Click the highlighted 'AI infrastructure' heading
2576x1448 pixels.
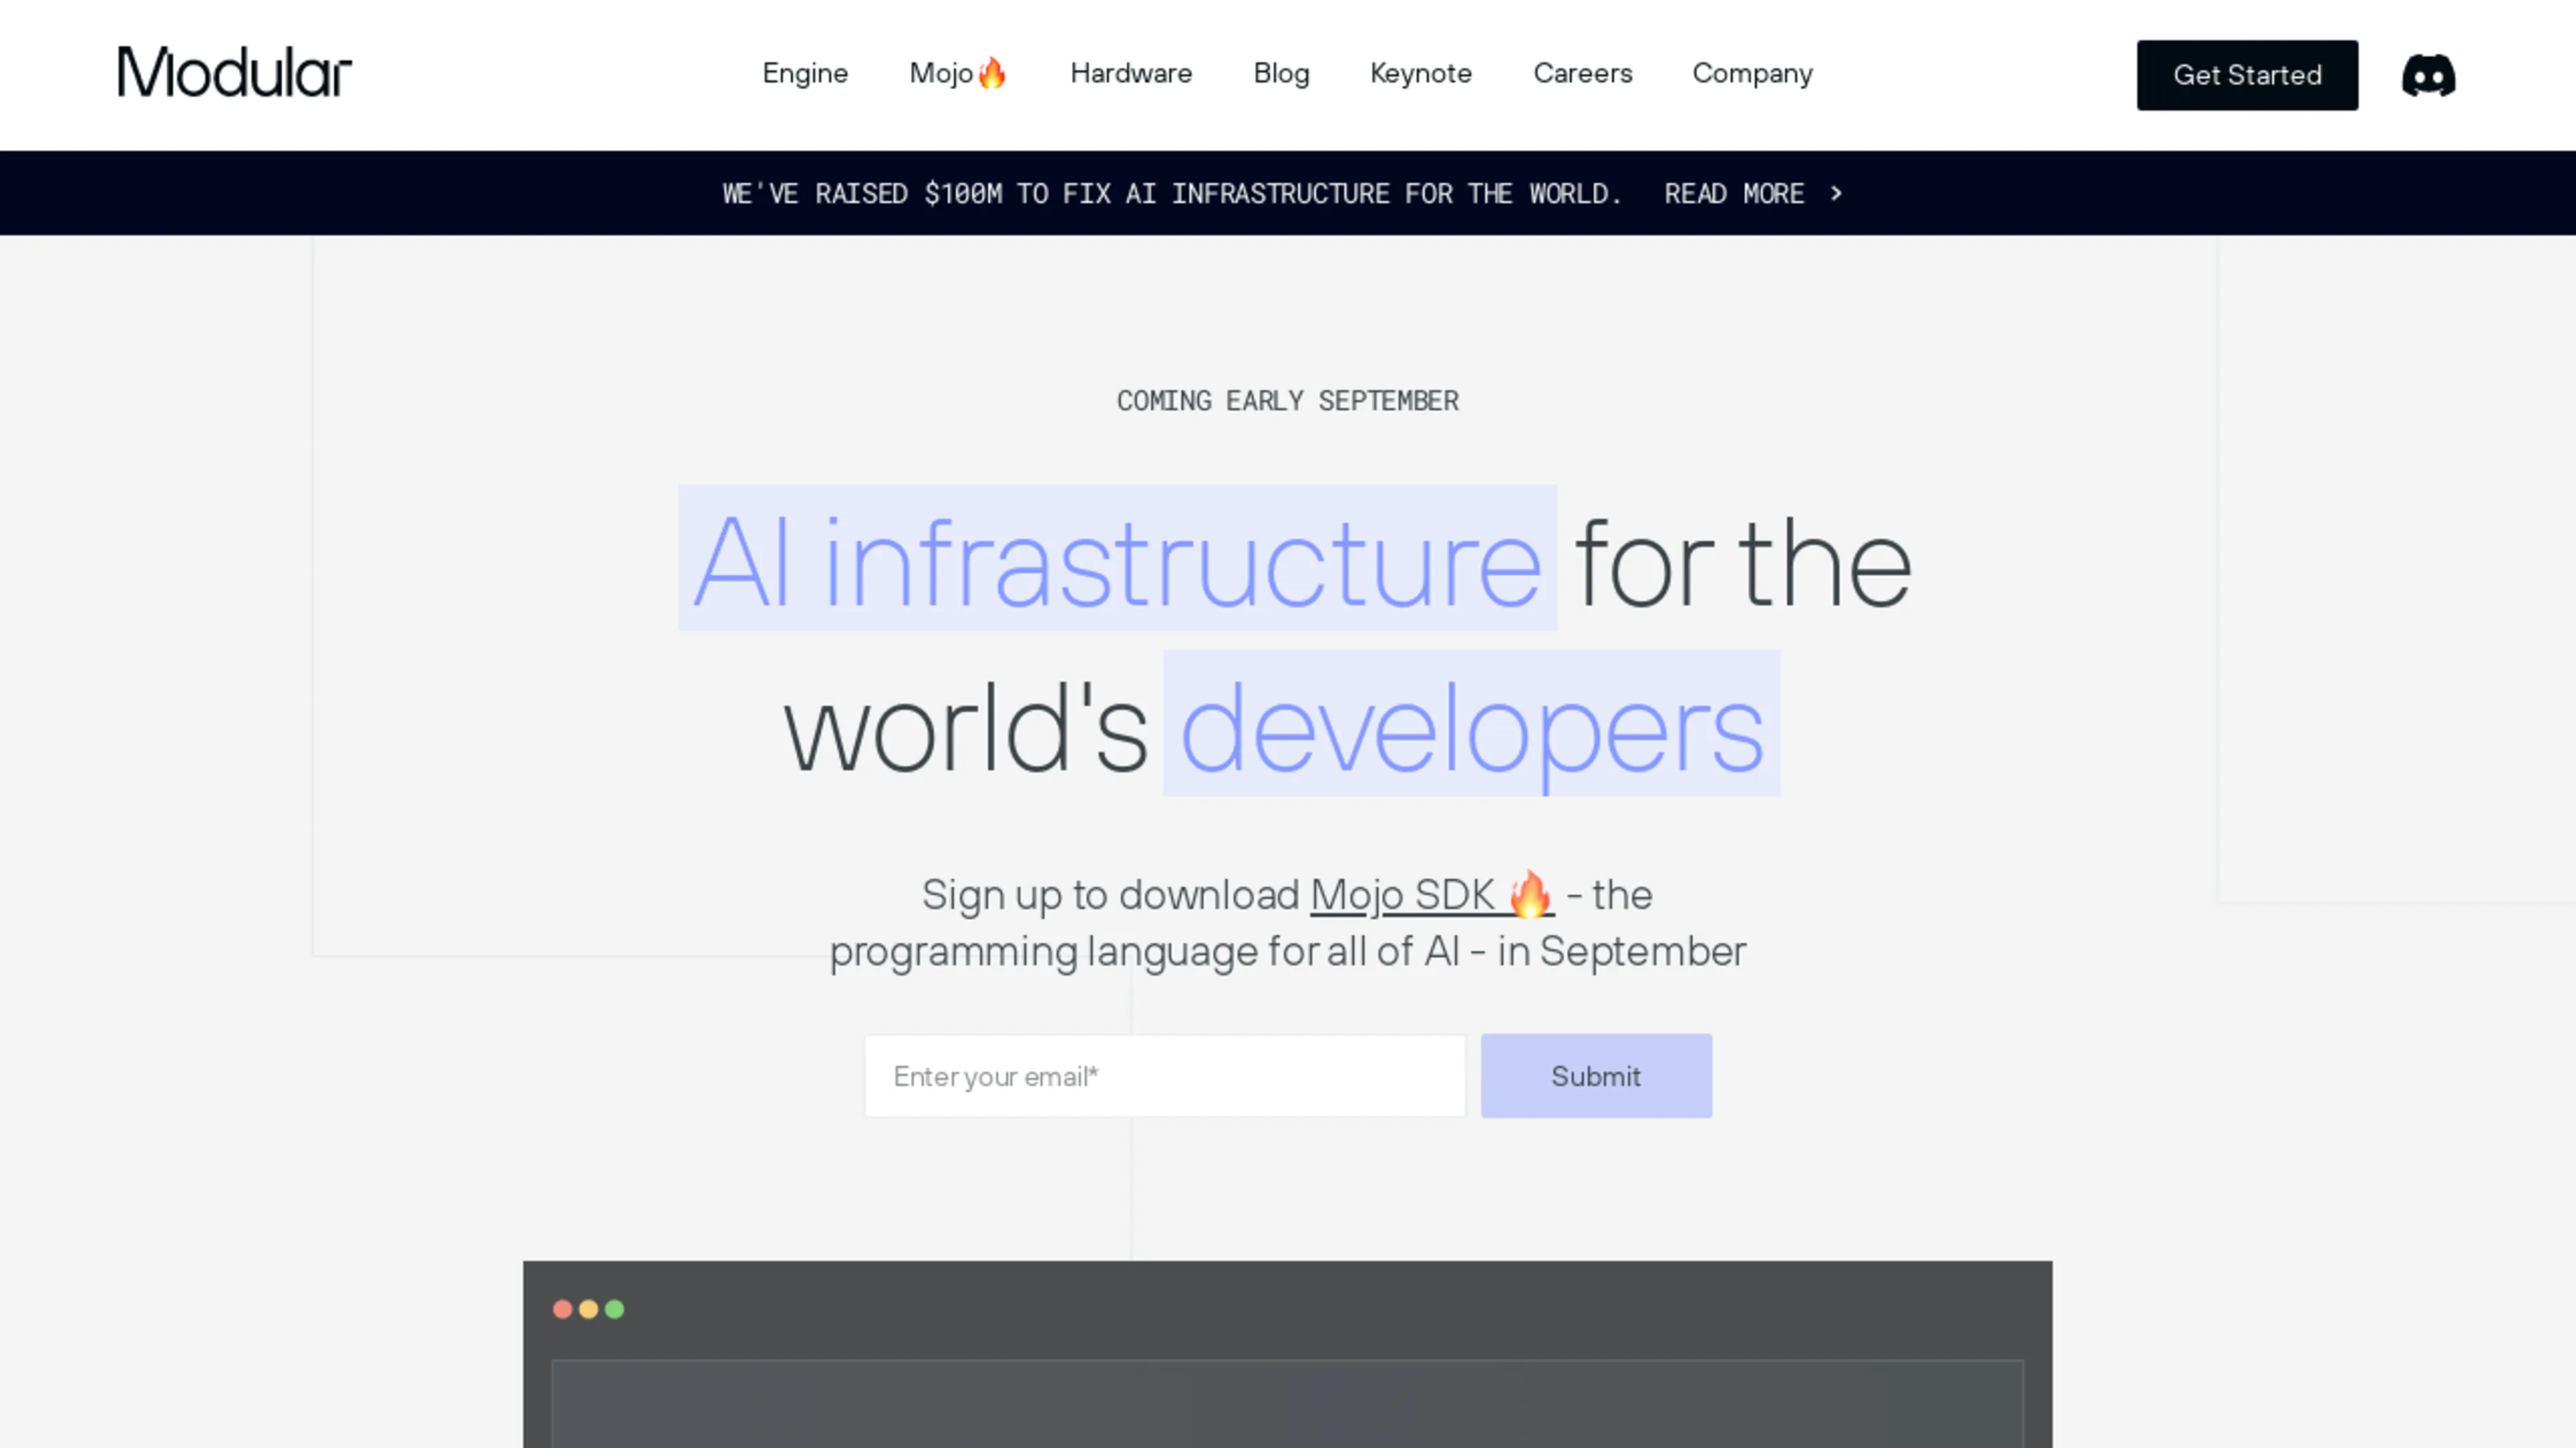(x=1117, y=558)
